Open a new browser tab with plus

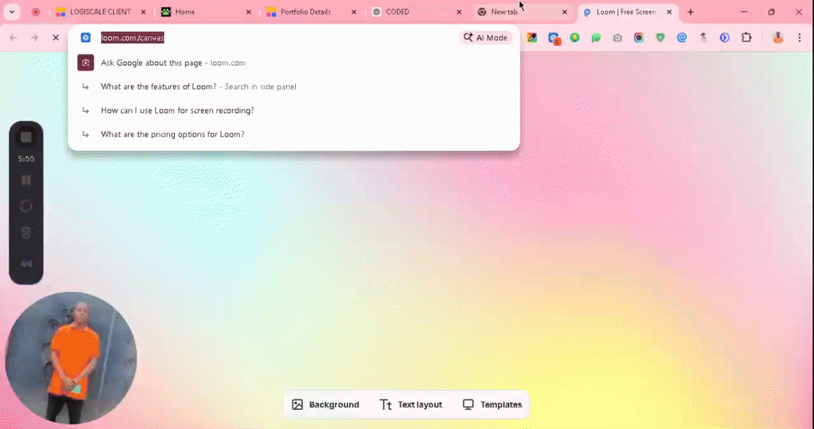691,12
